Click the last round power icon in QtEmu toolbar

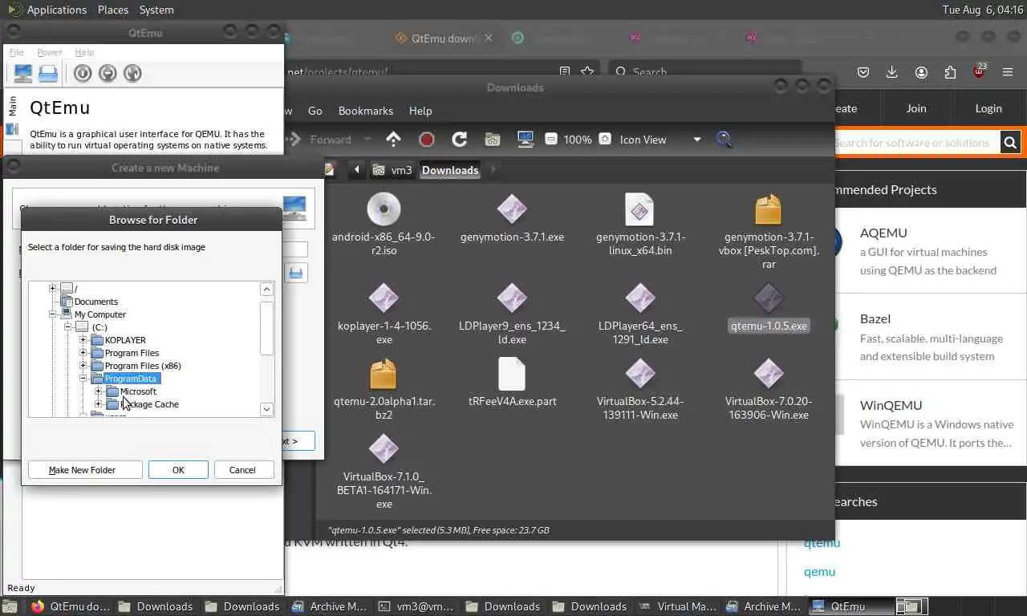coord(132,74)
